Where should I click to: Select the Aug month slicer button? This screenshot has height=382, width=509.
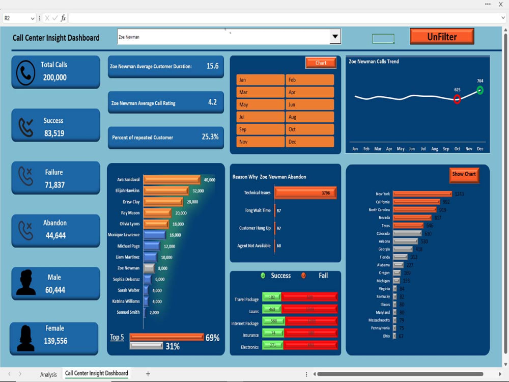309,117
